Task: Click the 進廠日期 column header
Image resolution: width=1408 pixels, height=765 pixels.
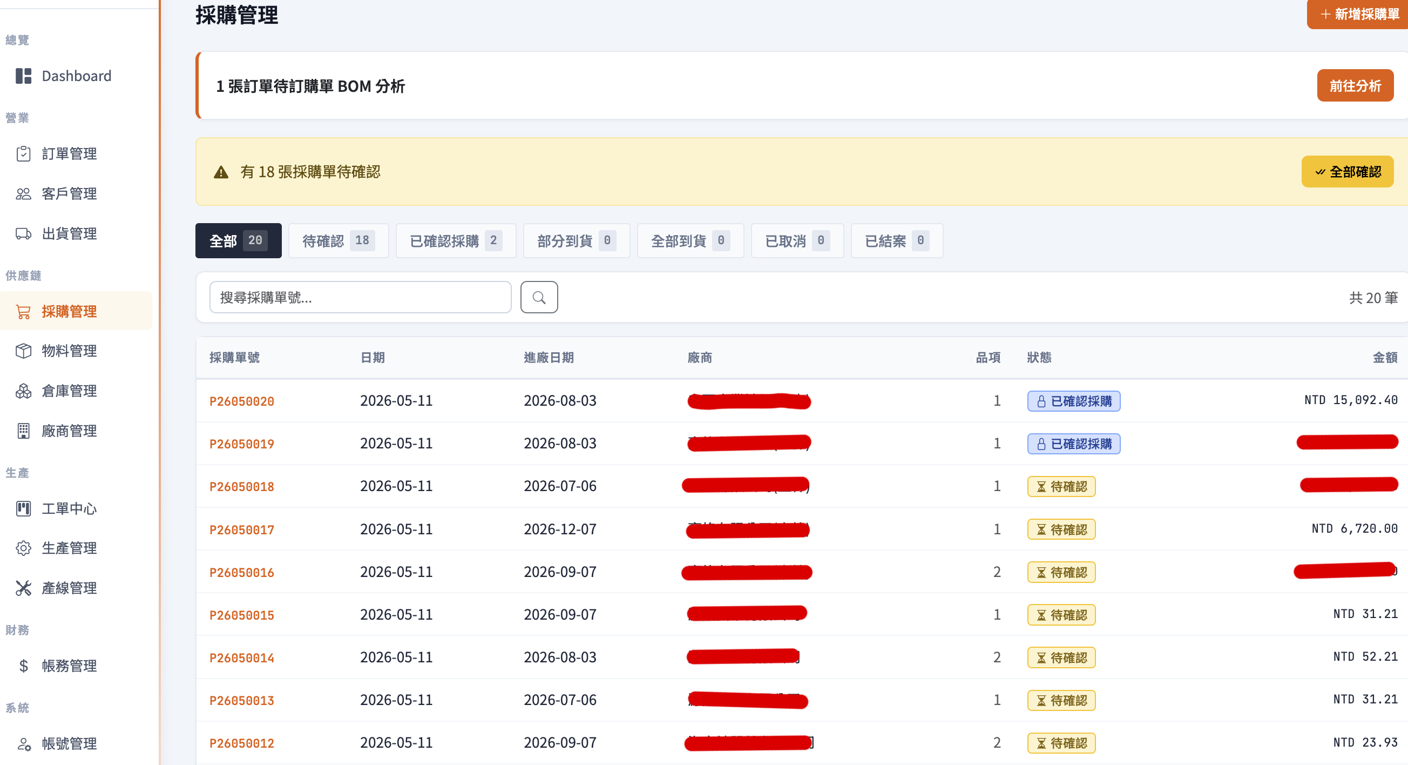Action: (549, 358)
